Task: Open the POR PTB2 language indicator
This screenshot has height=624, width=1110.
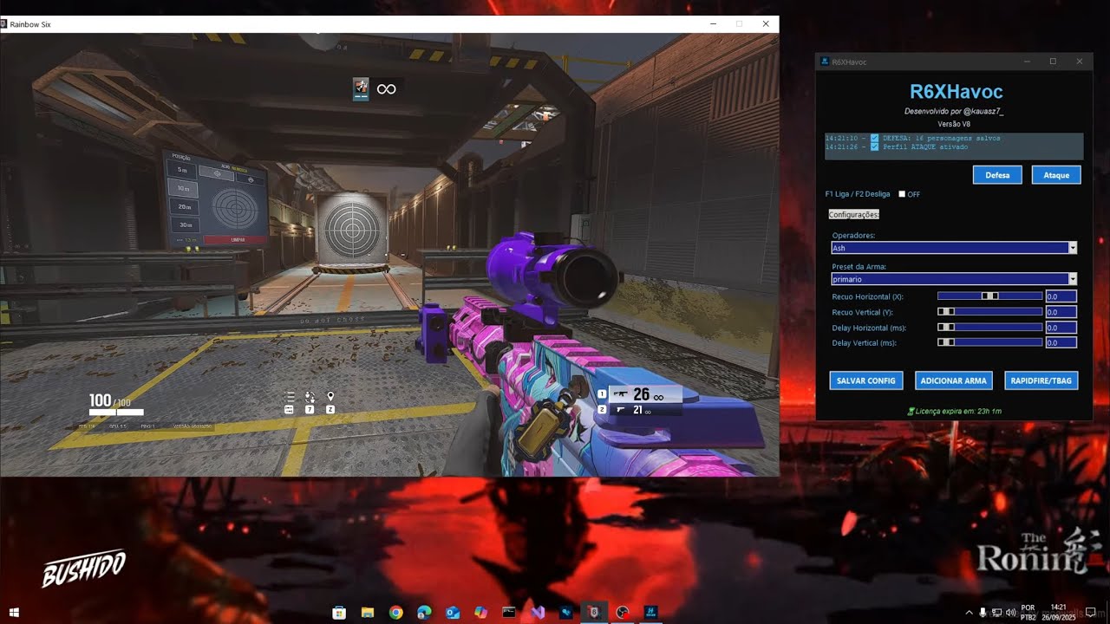Action: [x=1028, y=613]
